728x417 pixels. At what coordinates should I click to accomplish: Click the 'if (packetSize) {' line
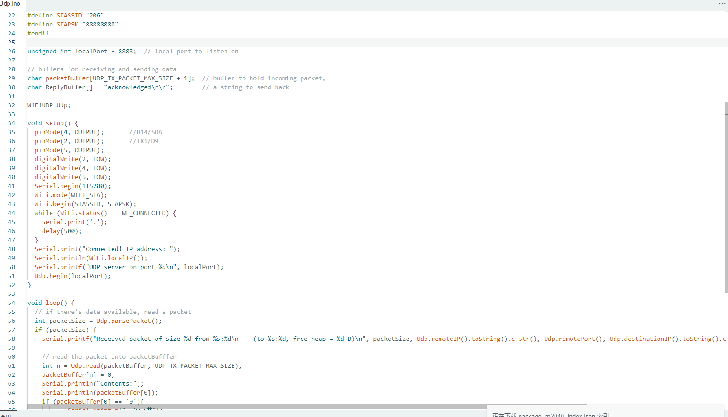(x=66, y=330)
